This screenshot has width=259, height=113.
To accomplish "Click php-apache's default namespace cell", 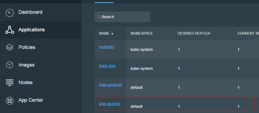I will [x=137, y=107].
